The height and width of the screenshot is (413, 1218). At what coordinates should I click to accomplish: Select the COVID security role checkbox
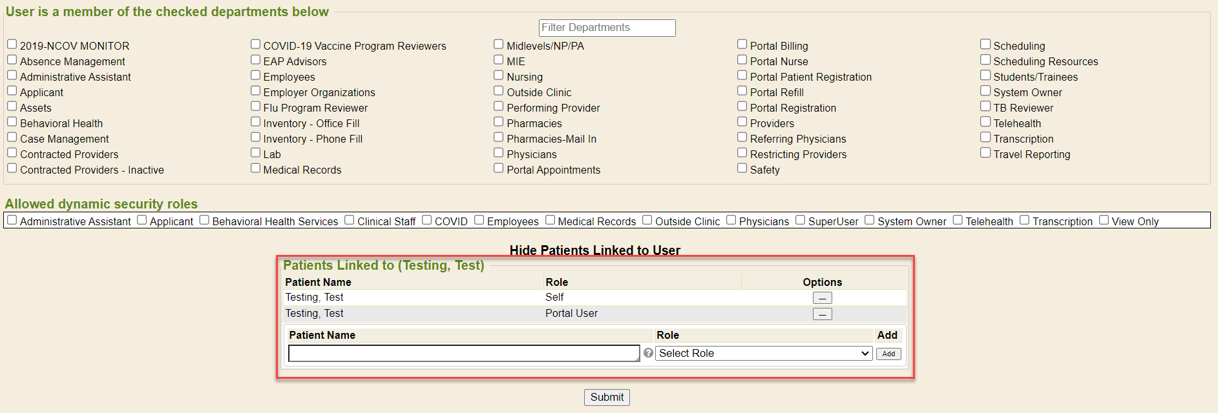point(427,220)
